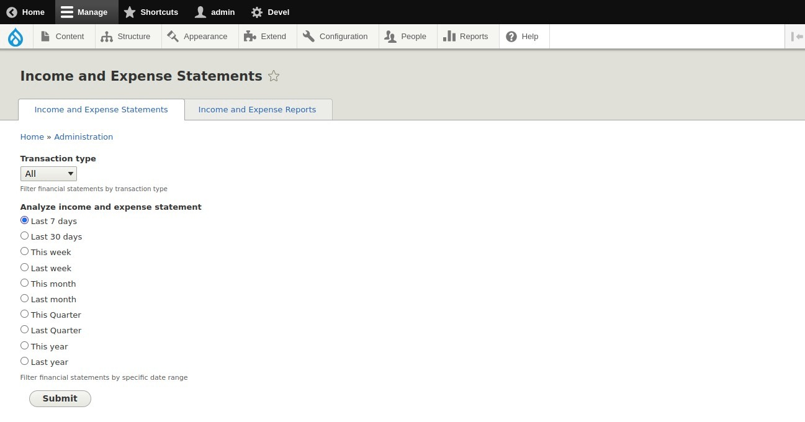Open the Help question-mark icon
The width and height of the screenshot is (805, 422).
(x=510, y=36)
